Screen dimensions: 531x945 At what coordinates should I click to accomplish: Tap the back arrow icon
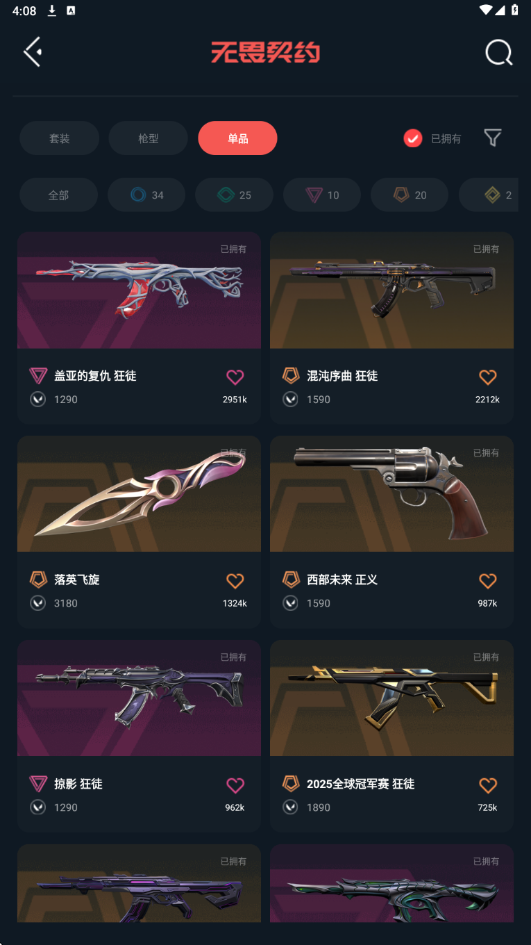33,52
